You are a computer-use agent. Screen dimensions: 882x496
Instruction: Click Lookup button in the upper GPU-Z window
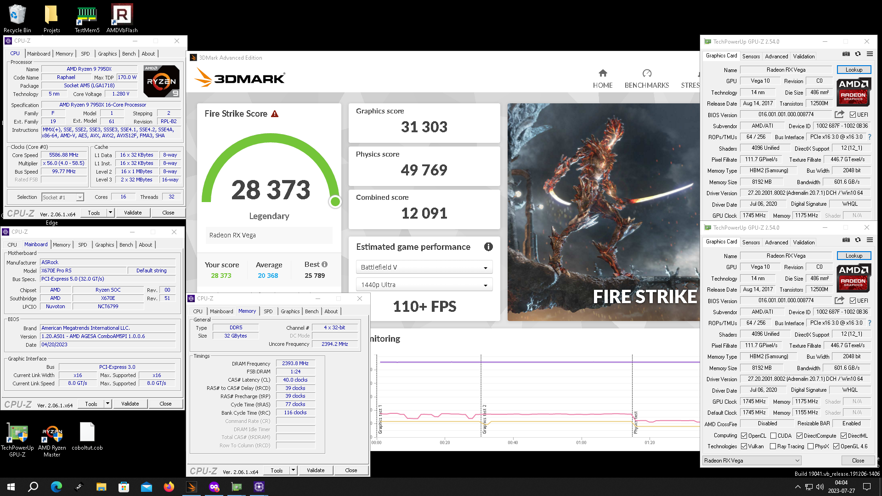click(854, 70)
